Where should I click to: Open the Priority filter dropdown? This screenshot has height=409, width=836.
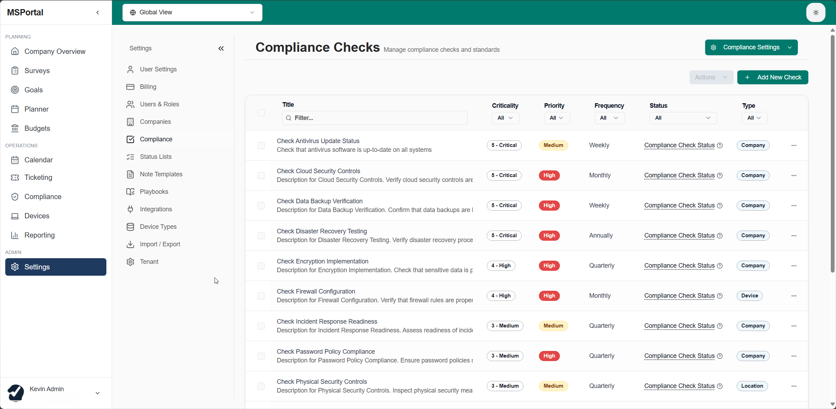pos(557,118)
